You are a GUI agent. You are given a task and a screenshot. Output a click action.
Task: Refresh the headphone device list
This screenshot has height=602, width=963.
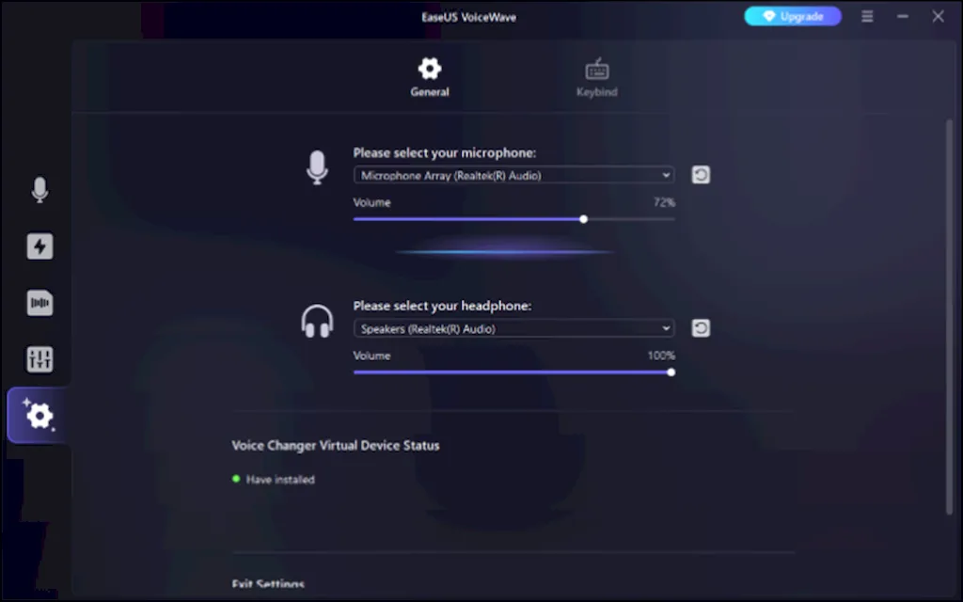click(x=701, y=328)
